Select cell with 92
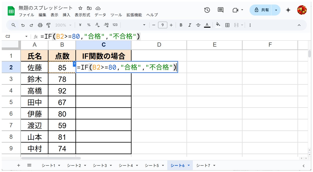The height and width of the screenshot is (172, 313). 62,90
